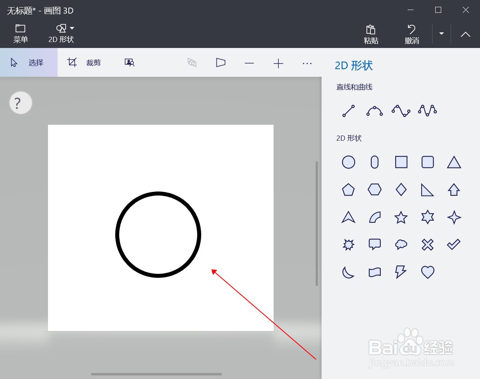Click the vertical canvas scrollbar

click(x=317, y=223)
